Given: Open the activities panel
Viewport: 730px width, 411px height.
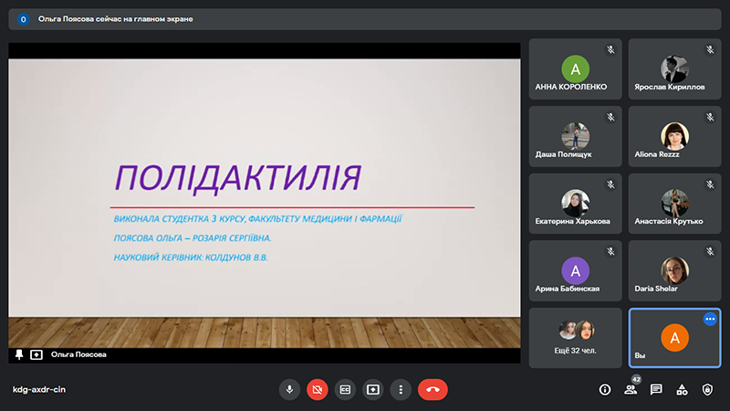Looking at the screenshot, I should (x=682, y=389).
